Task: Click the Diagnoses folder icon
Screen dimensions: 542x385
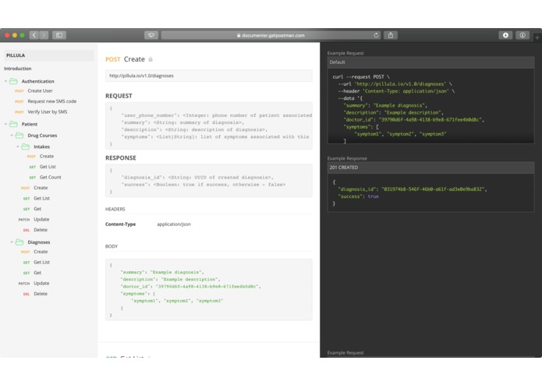Action: (x=19, y=242)
